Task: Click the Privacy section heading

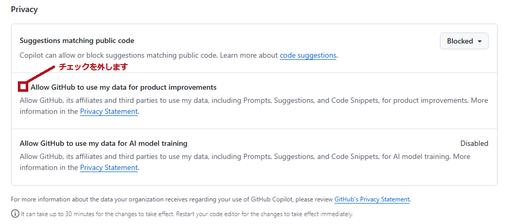Action: [24, 9]
